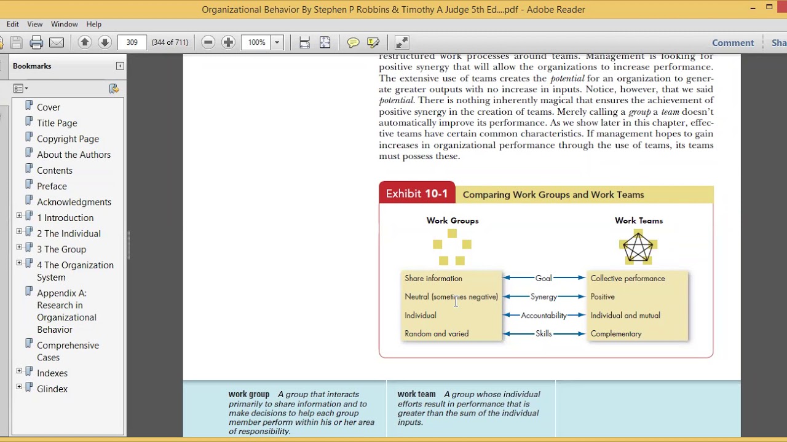The image size is (787, 442).
Task: Open the Comment pane
Action: pyautogui.click(x=733, y=43)
